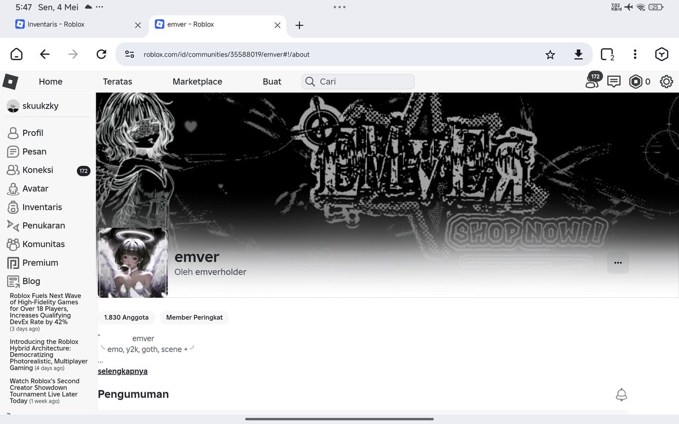679x424 pixels.
Task: Close the emver - Roblox tab
Action: pos(277,25)
